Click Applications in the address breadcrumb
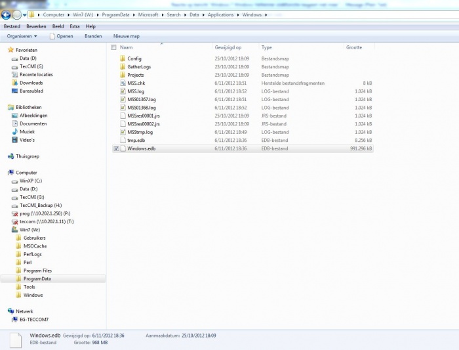The width and height of the screenshot is (459, 350). point(221,14)
